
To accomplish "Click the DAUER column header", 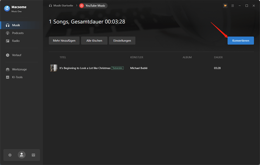I will pyautogui.click(x=218, y=58).
